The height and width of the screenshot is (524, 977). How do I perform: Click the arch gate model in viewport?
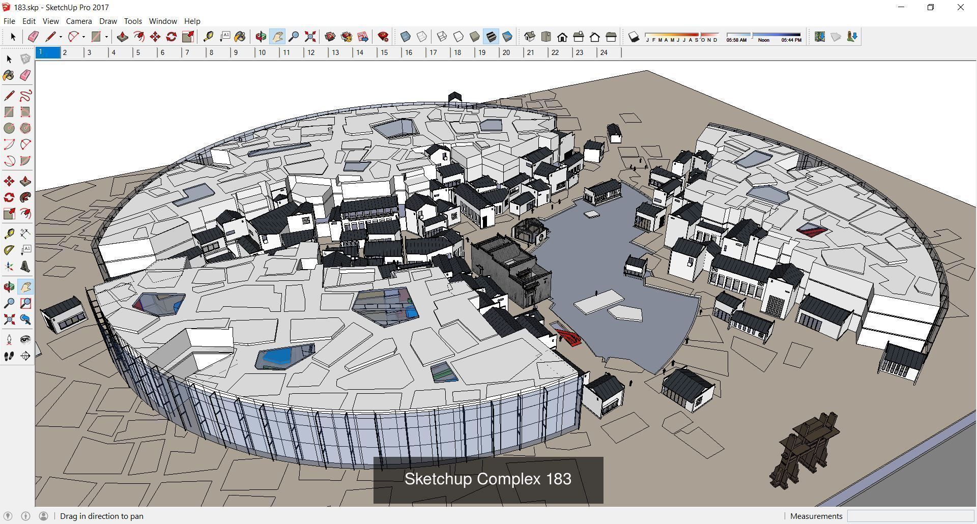pos(804,450)
